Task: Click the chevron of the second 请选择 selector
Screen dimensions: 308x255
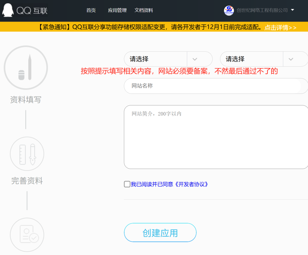Action: (291, 59)
